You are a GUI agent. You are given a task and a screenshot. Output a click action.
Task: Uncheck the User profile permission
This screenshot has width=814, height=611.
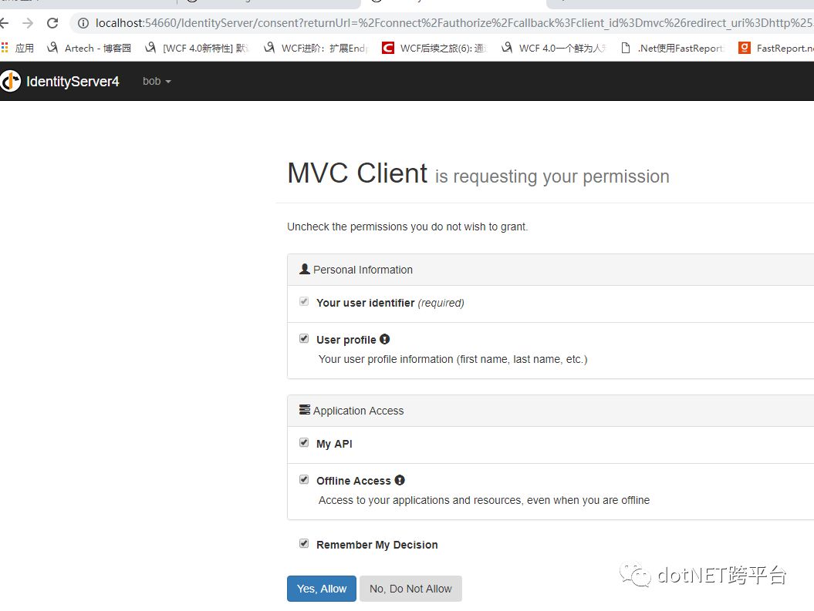(x=304, y=338)
